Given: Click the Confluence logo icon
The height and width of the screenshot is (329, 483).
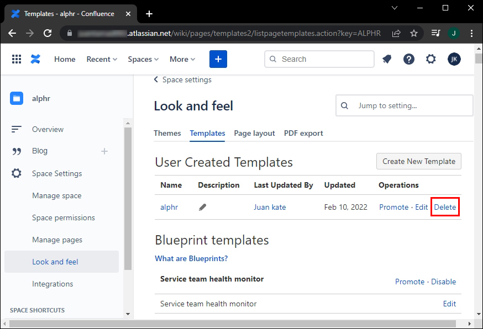Looking at the screenshot, I should 36,59.
